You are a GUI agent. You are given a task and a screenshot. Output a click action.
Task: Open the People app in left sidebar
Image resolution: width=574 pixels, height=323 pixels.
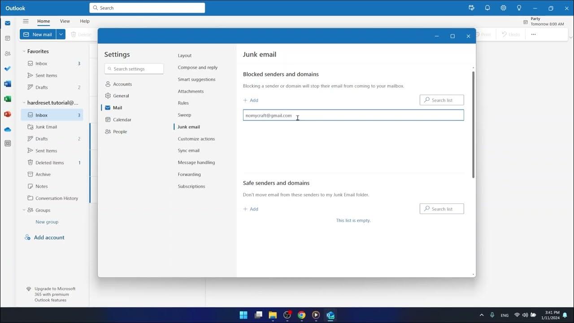click(7, 53)
